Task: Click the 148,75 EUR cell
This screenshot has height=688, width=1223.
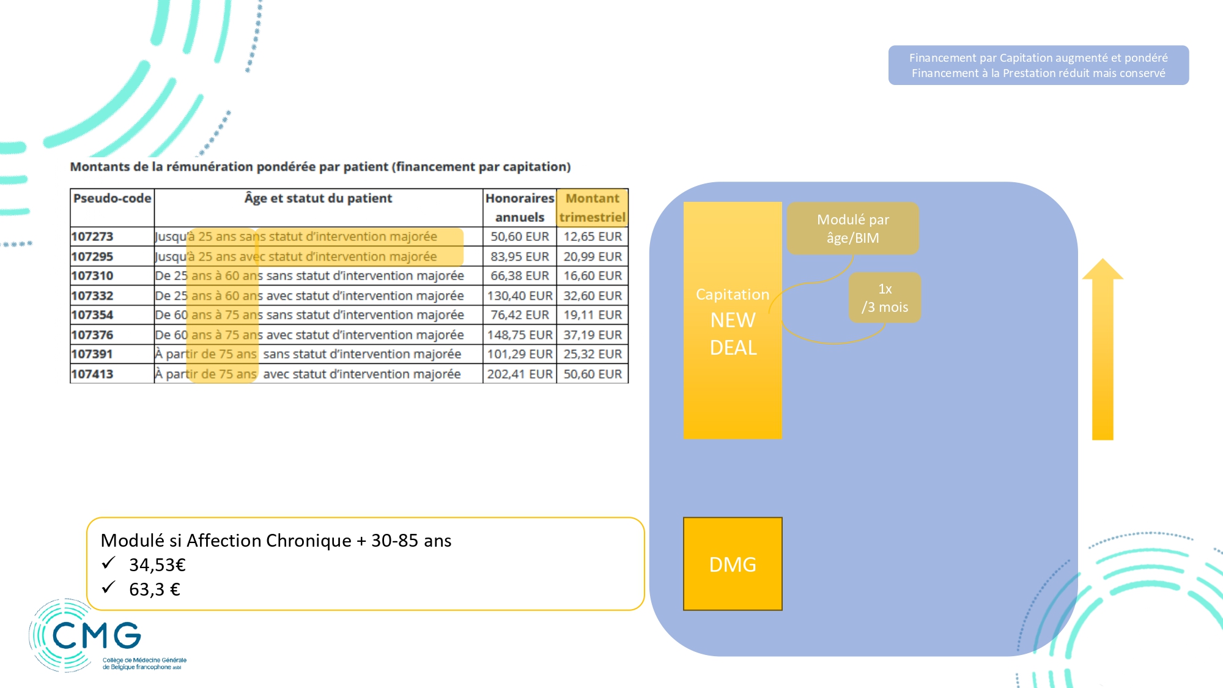Action: click(x=519, y=335)
